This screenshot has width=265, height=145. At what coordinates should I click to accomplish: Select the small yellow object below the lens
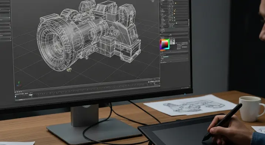[x=69, y=69]
